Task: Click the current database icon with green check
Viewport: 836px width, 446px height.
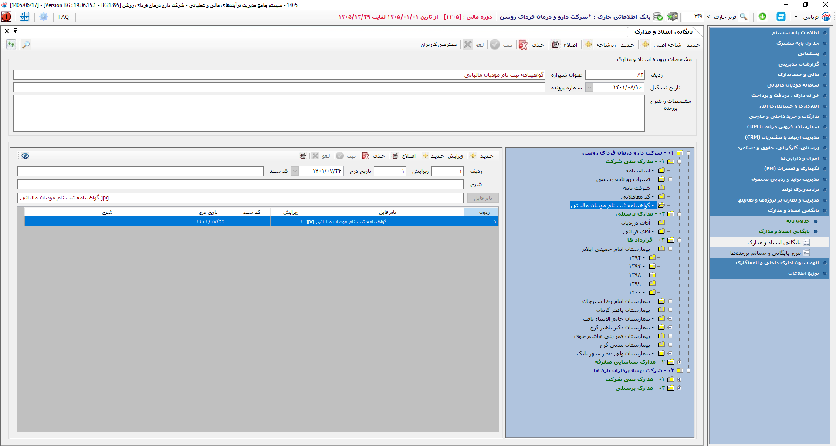Action: (x=658, y=17)
